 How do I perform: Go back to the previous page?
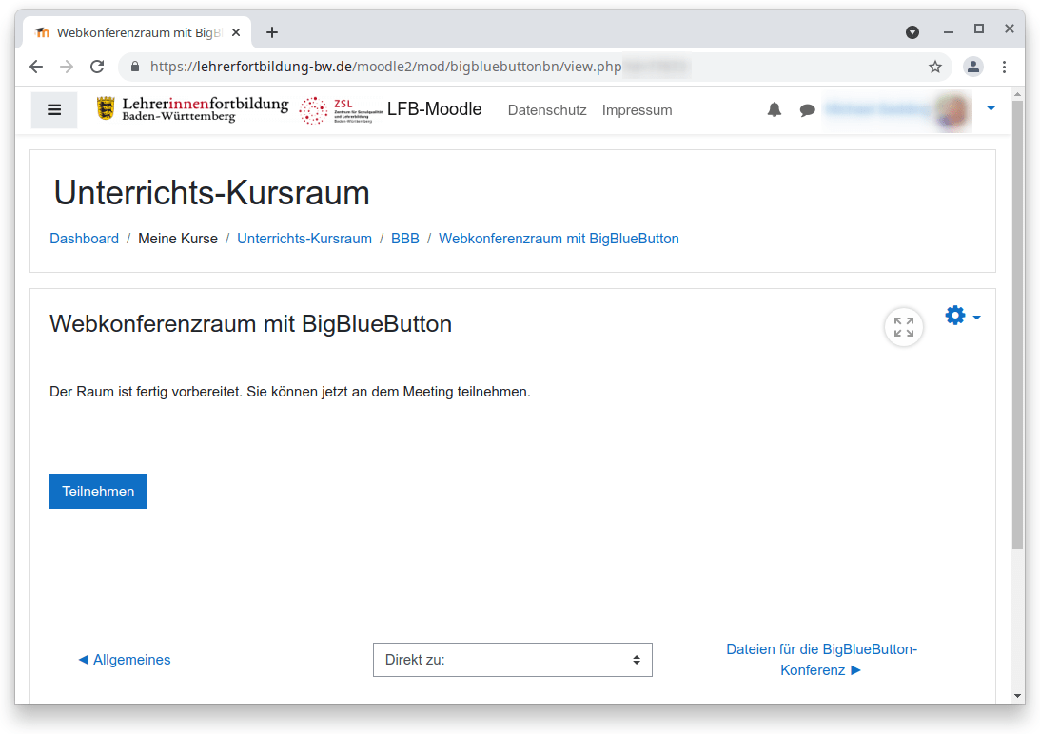click(x=36, y=67)
